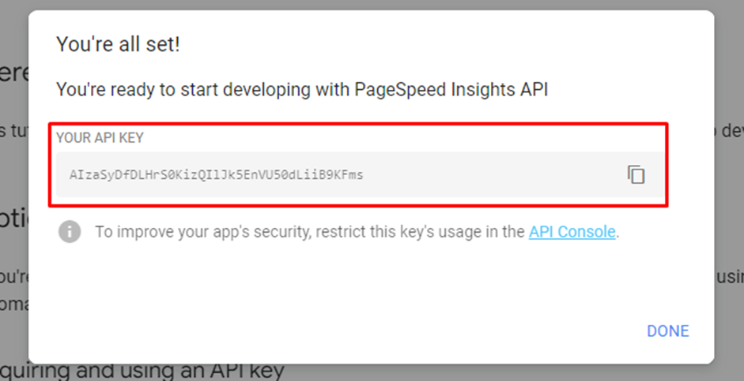This screenshot has width=744, height=381.
Task: Click the gray info icon beside security tip
Action: coord(70,232)
